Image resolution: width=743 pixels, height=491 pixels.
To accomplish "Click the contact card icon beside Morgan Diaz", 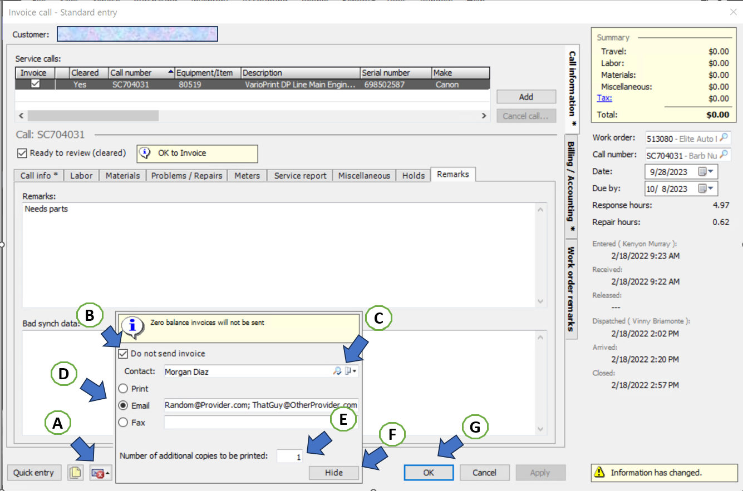I will (348, 370).
